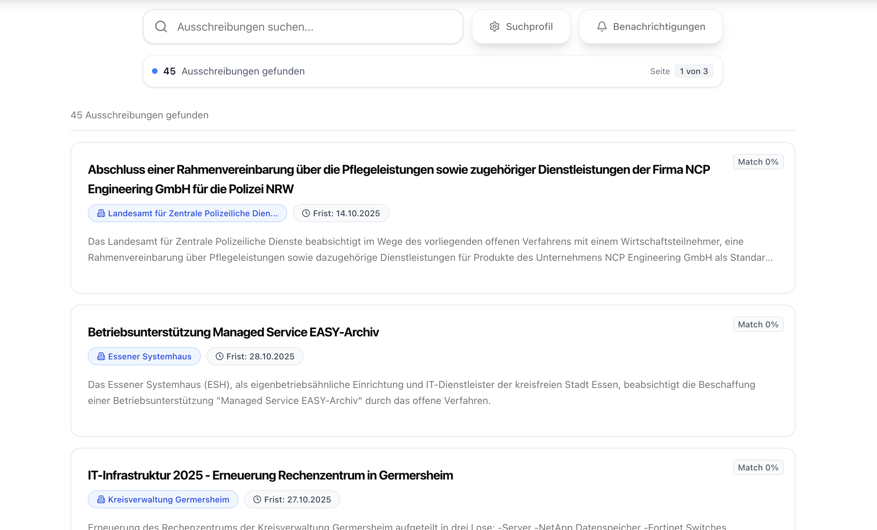
Task: Click building icon beside Landesamt für Zentrale
Action: tap(101, 213)
